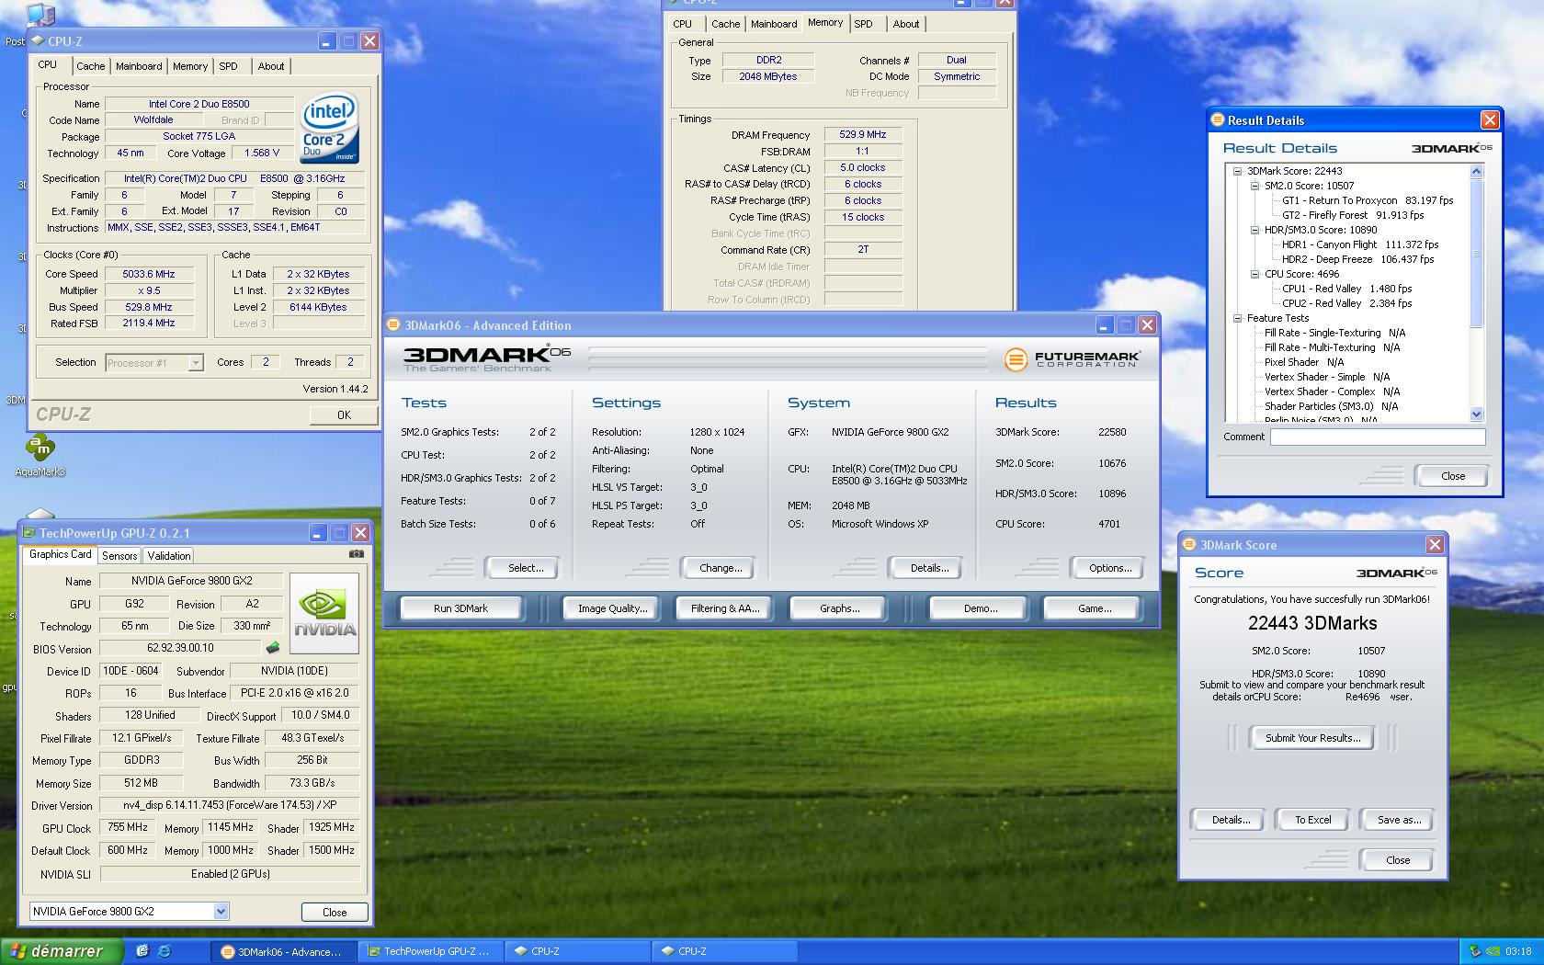Collapse the Feature Tests tree node

coord(1237,318)
